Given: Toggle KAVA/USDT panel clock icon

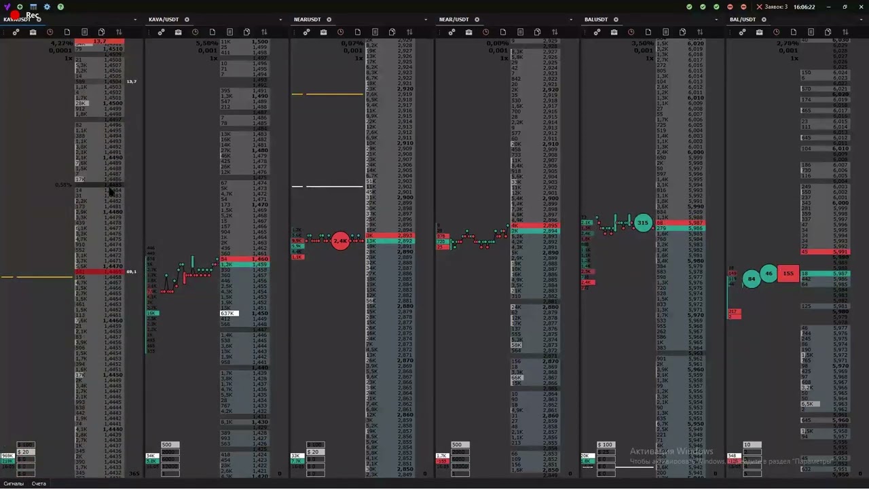Looking at the screenshot, I should [x=195, y=32].
